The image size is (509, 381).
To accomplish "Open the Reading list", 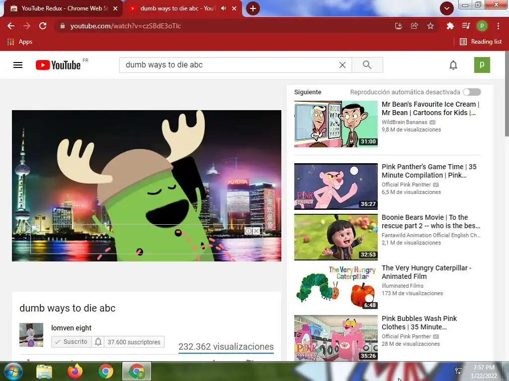I will [481, 42].
